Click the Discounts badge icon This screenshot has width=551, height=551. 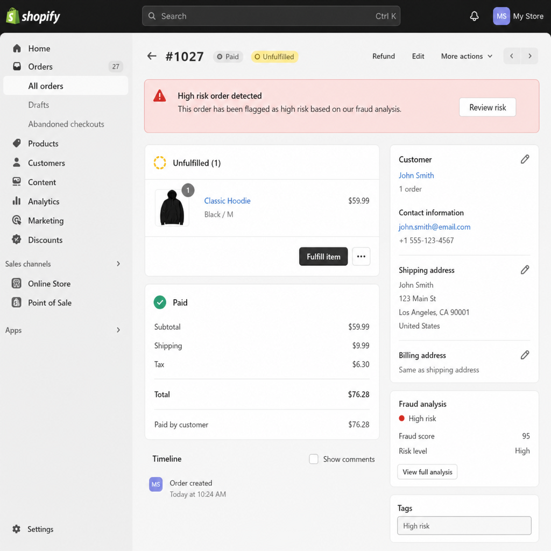tap(17, 239)
